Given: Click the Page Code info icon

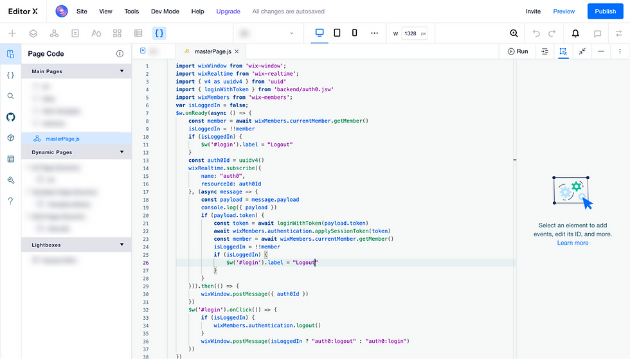Looking at the screenshot, I should [x=120, y=54].
